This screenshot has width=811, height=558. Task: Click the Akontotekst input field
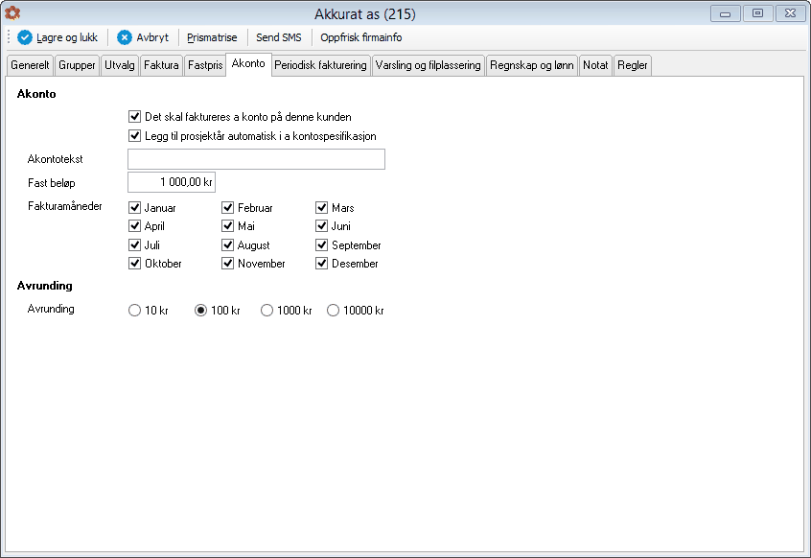[x=257, y=159]
